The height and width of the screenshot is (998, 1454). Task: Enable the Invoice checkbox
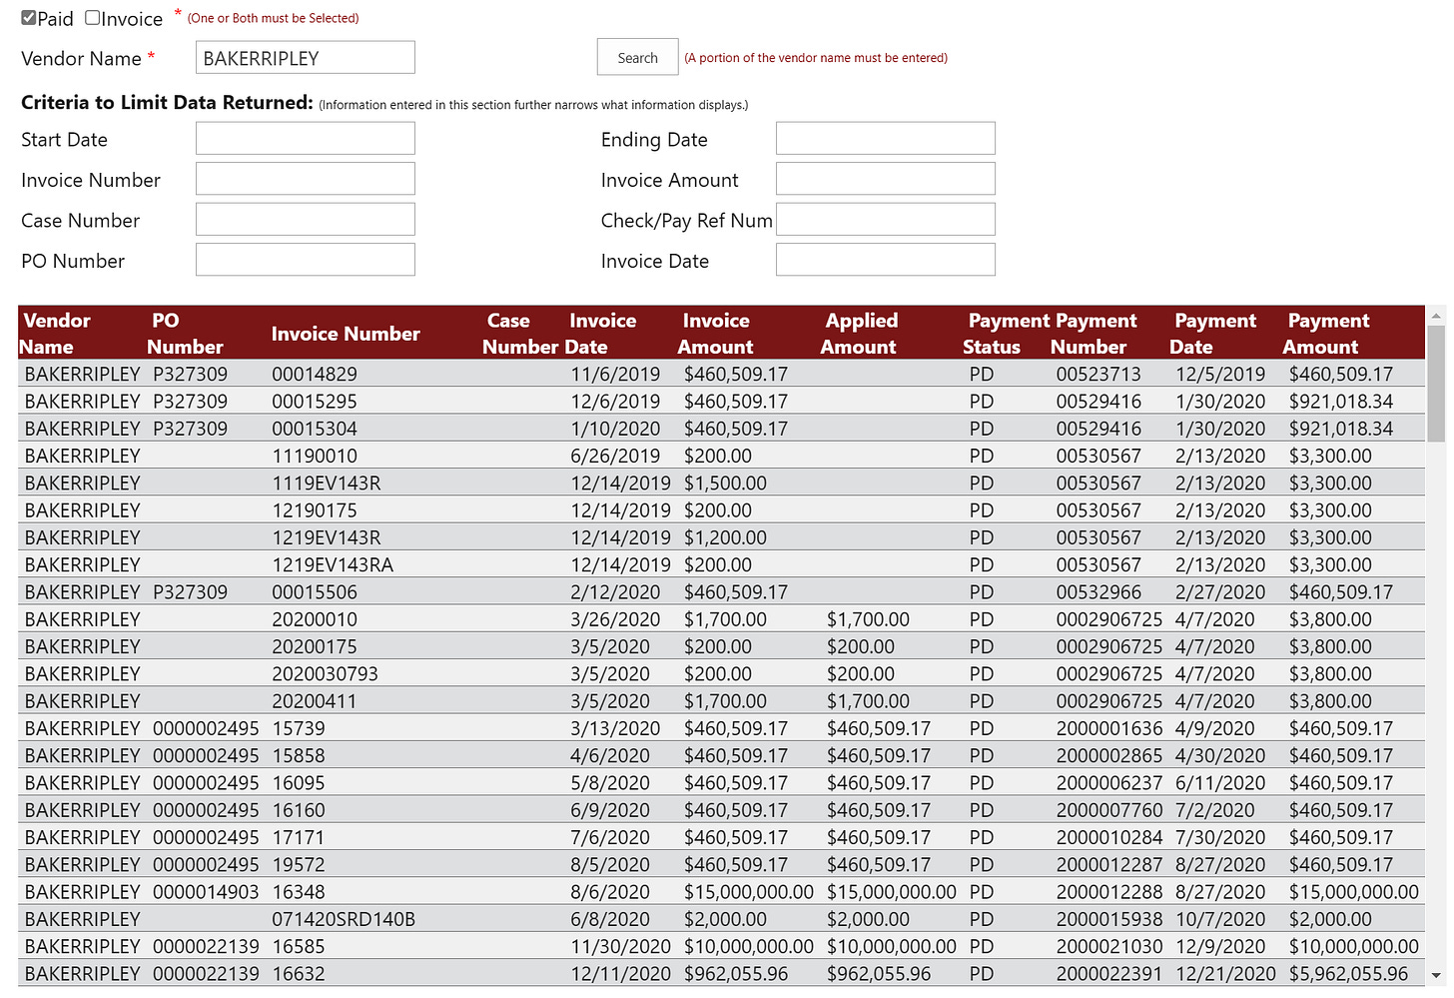pyautogui.click(x=93, y=18)
